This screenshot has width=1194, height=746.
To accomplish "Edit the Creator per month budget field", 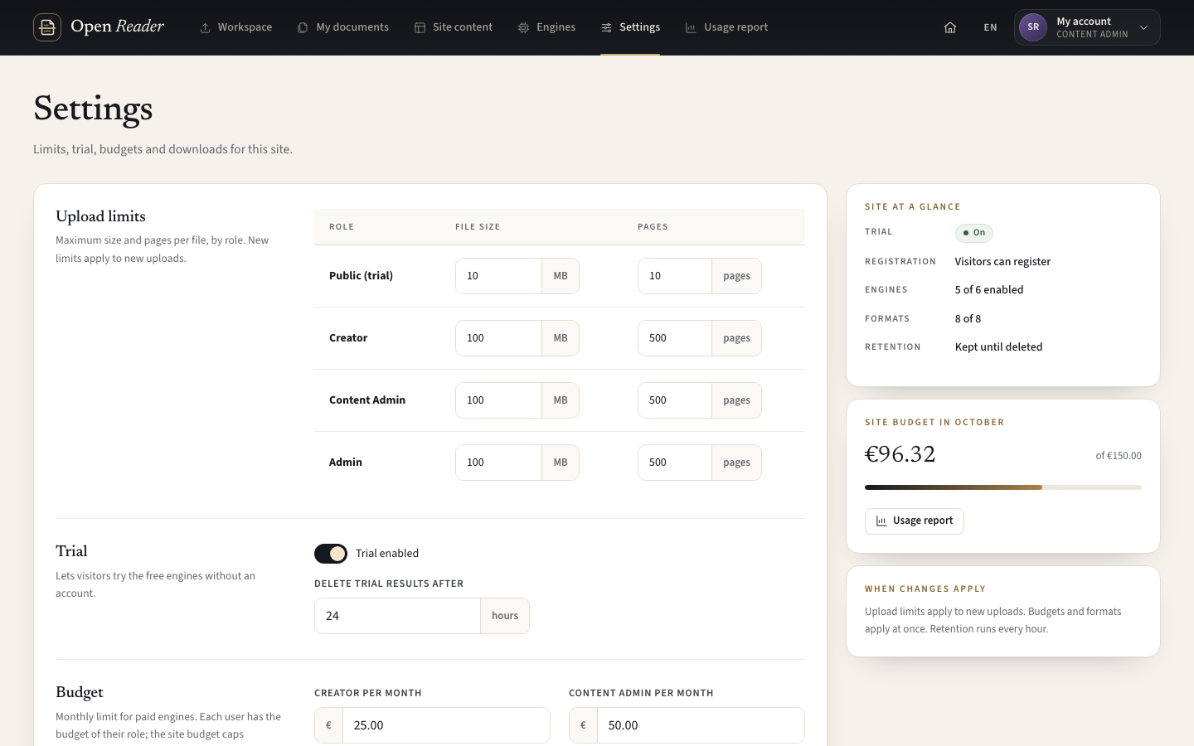I will [x=446, y=725].
